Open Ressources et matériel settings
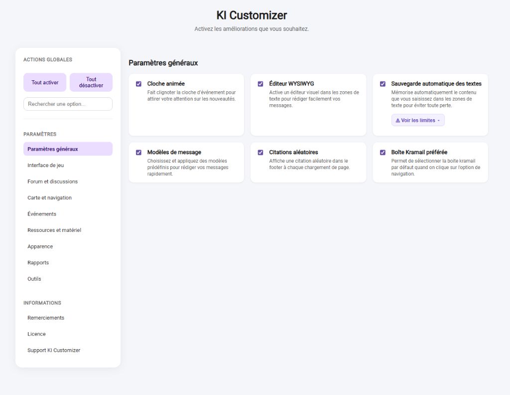 54,230
